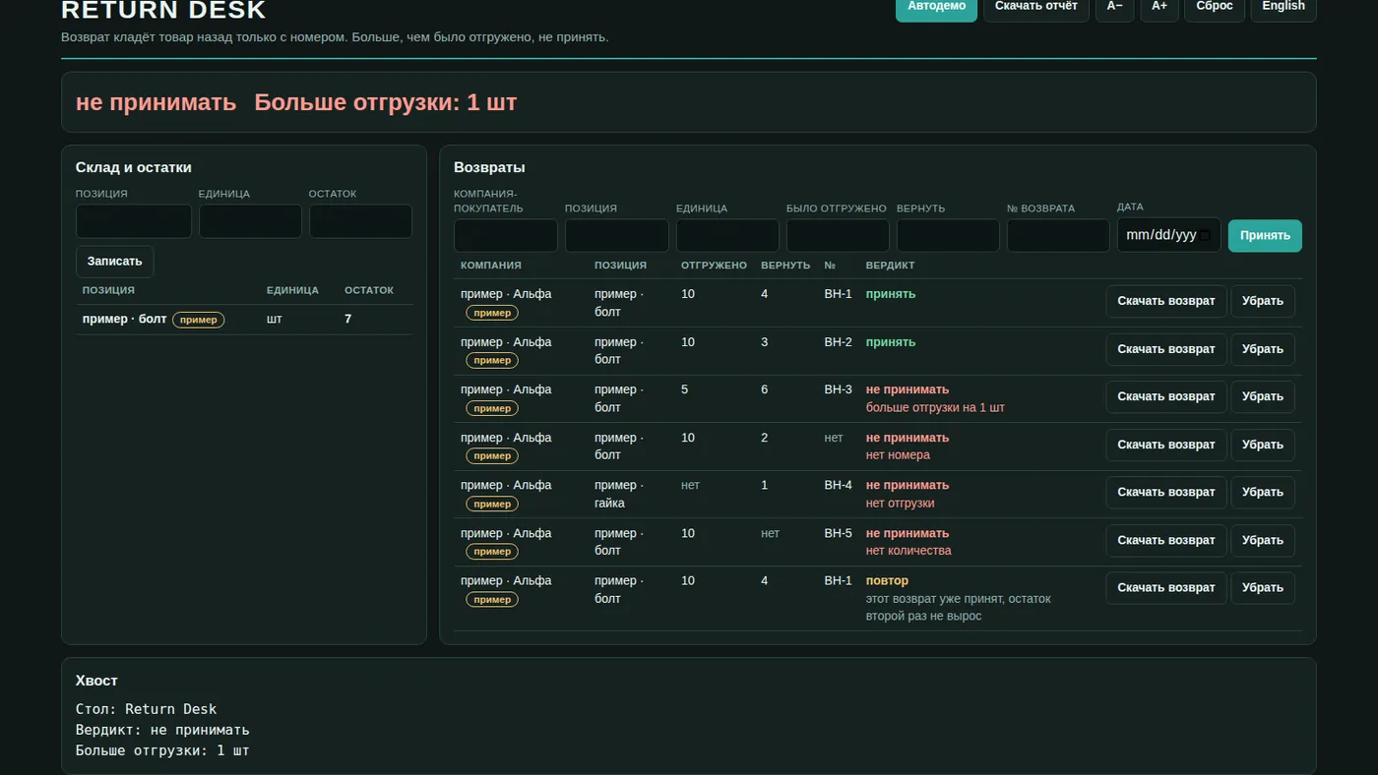
Task: Save the stock entry with Записать
Action: (x=115, y=262)
